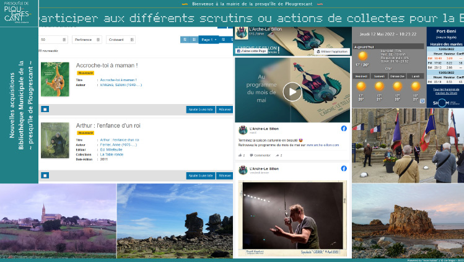This screenshot has height=262, width=464.
Task: Go to first page of results
Action: point(185,39)
